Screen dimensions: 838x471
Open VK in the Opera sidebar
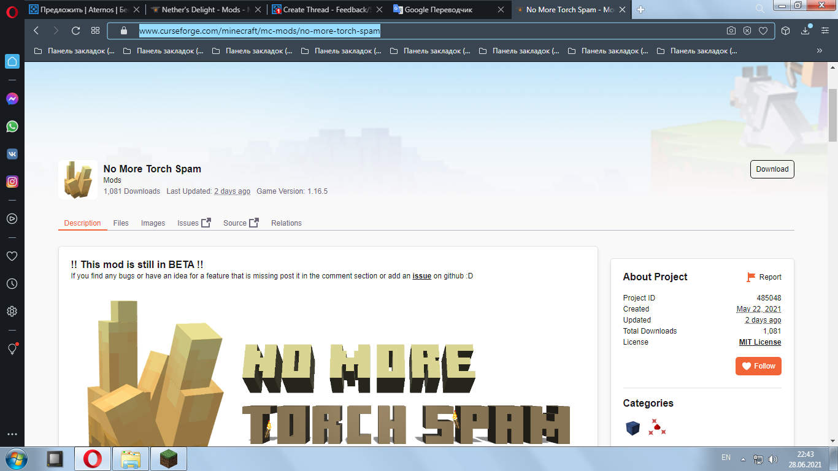[x=12, y=154]
